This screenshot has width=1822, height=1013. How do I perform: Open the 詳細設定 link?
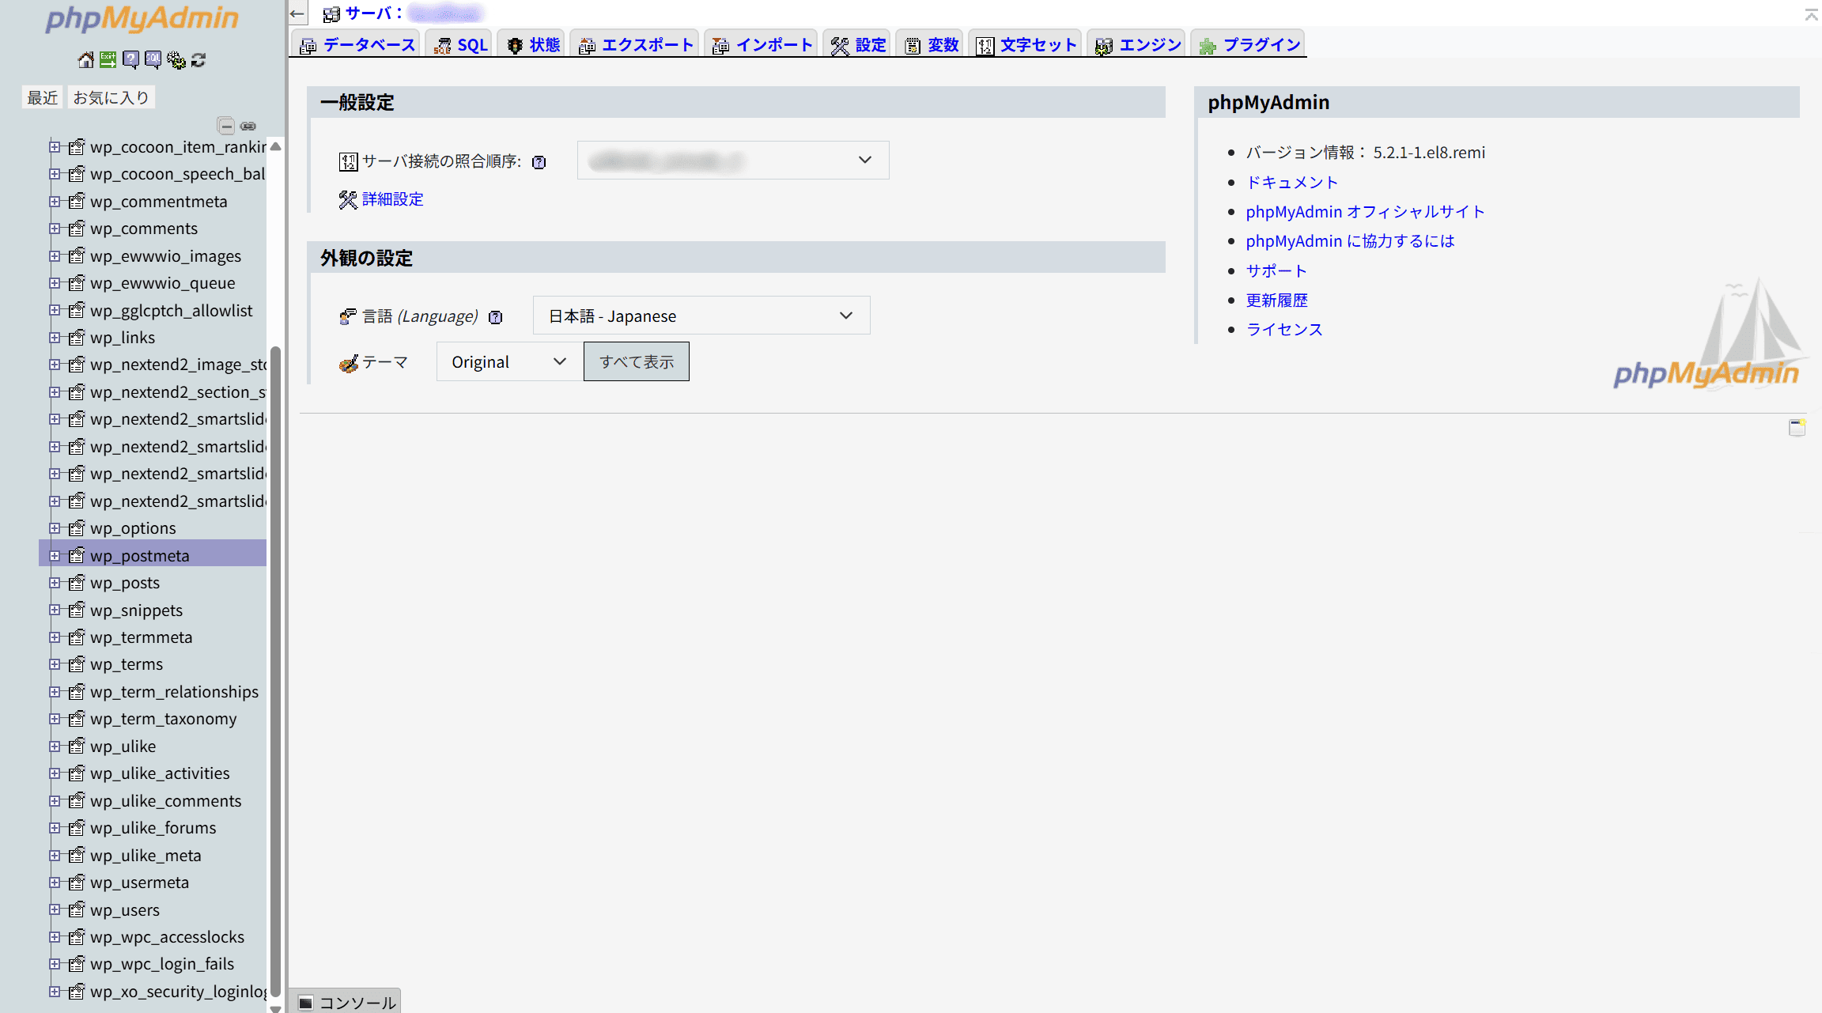tap(392, 199)
